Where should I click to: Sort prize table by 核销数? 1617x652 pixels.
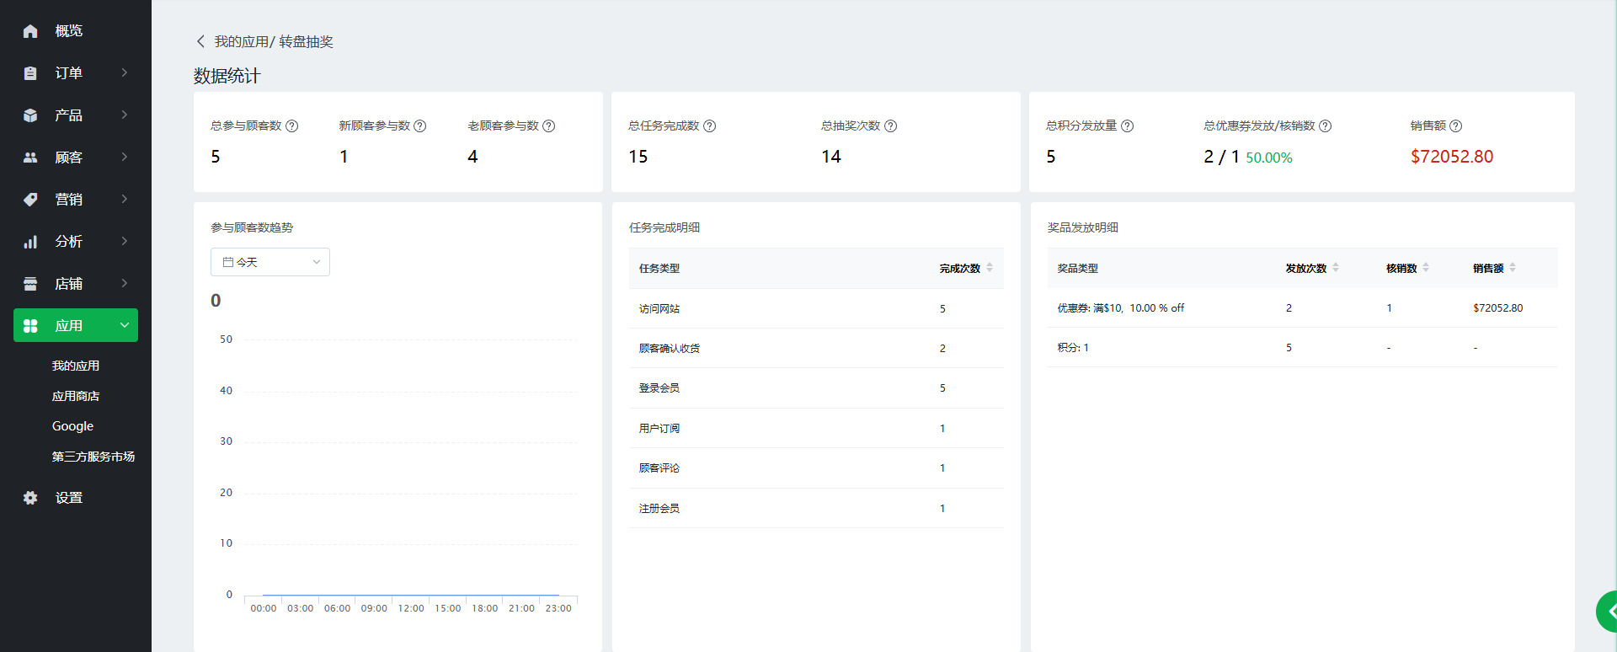coord(1426,268)
